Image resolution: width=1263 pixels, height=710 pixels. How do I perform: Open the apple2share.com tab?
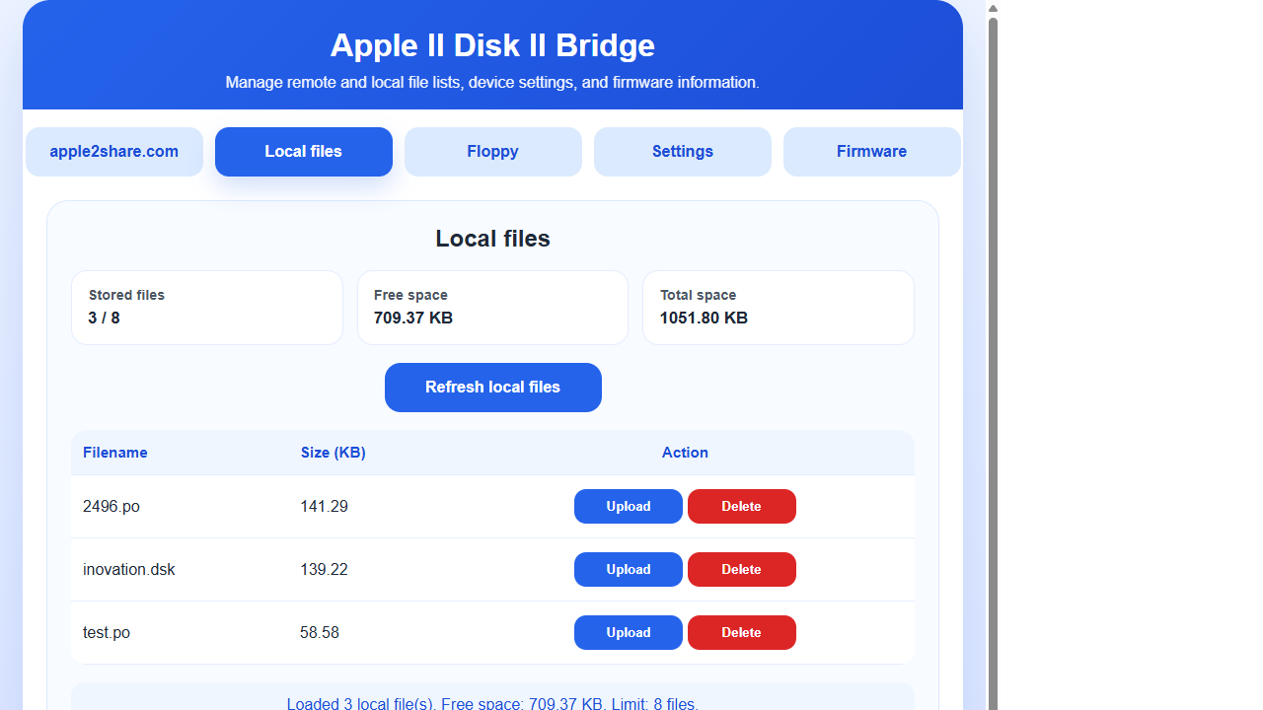(114, 152)
